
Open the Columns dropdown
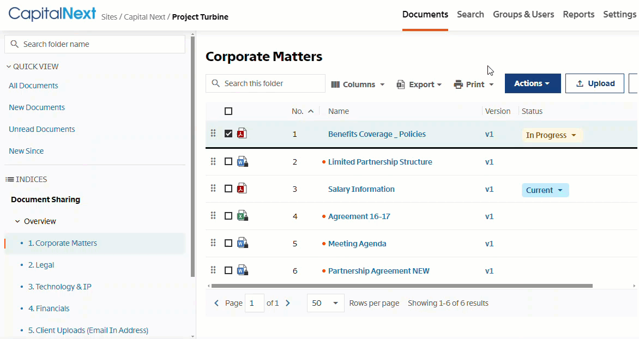coord(358,84)
